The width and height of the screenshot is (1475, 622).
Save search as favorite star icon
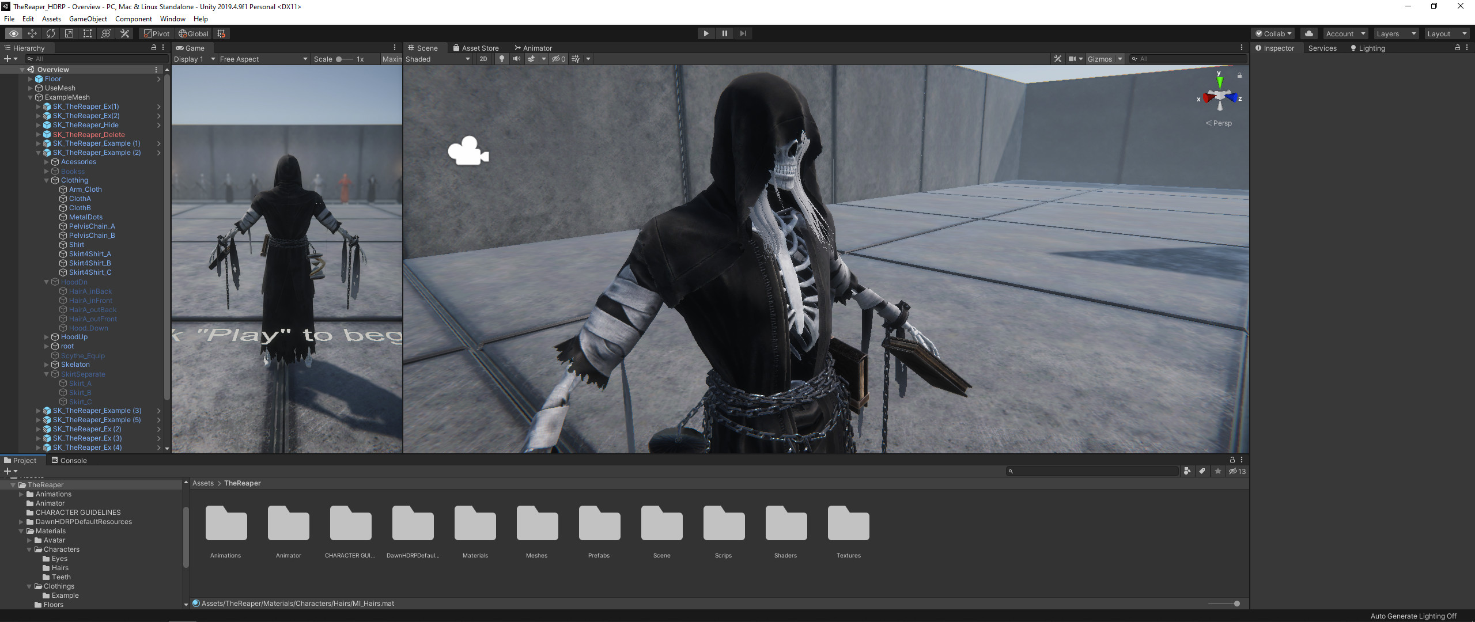1217,471
